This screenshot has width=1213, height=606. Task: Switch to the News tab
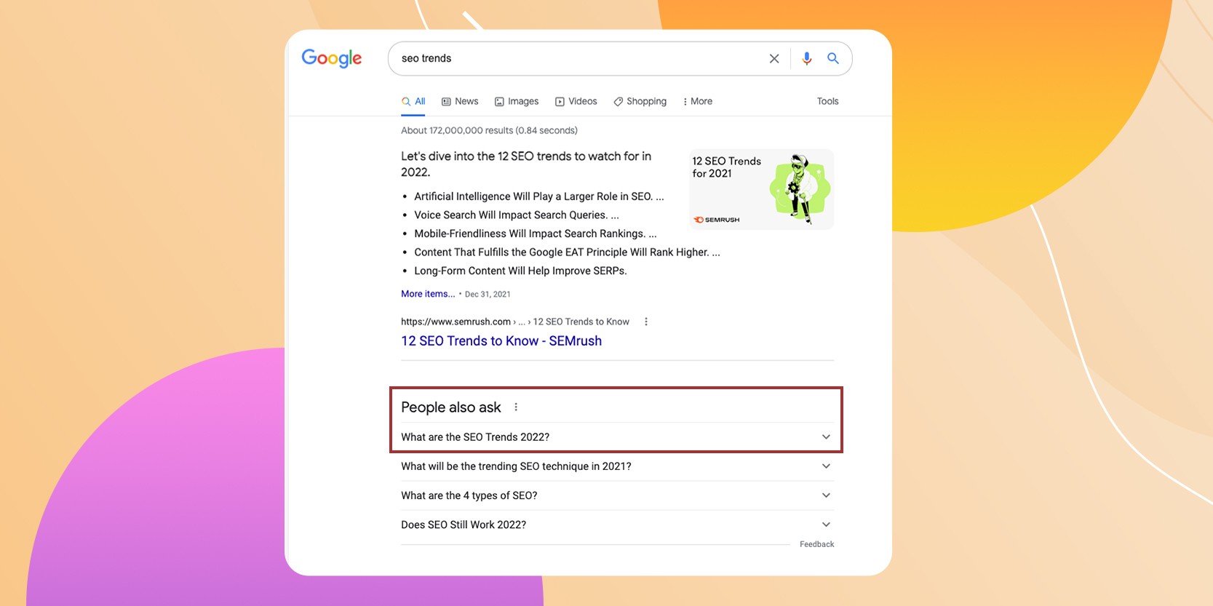click(460, 102)
